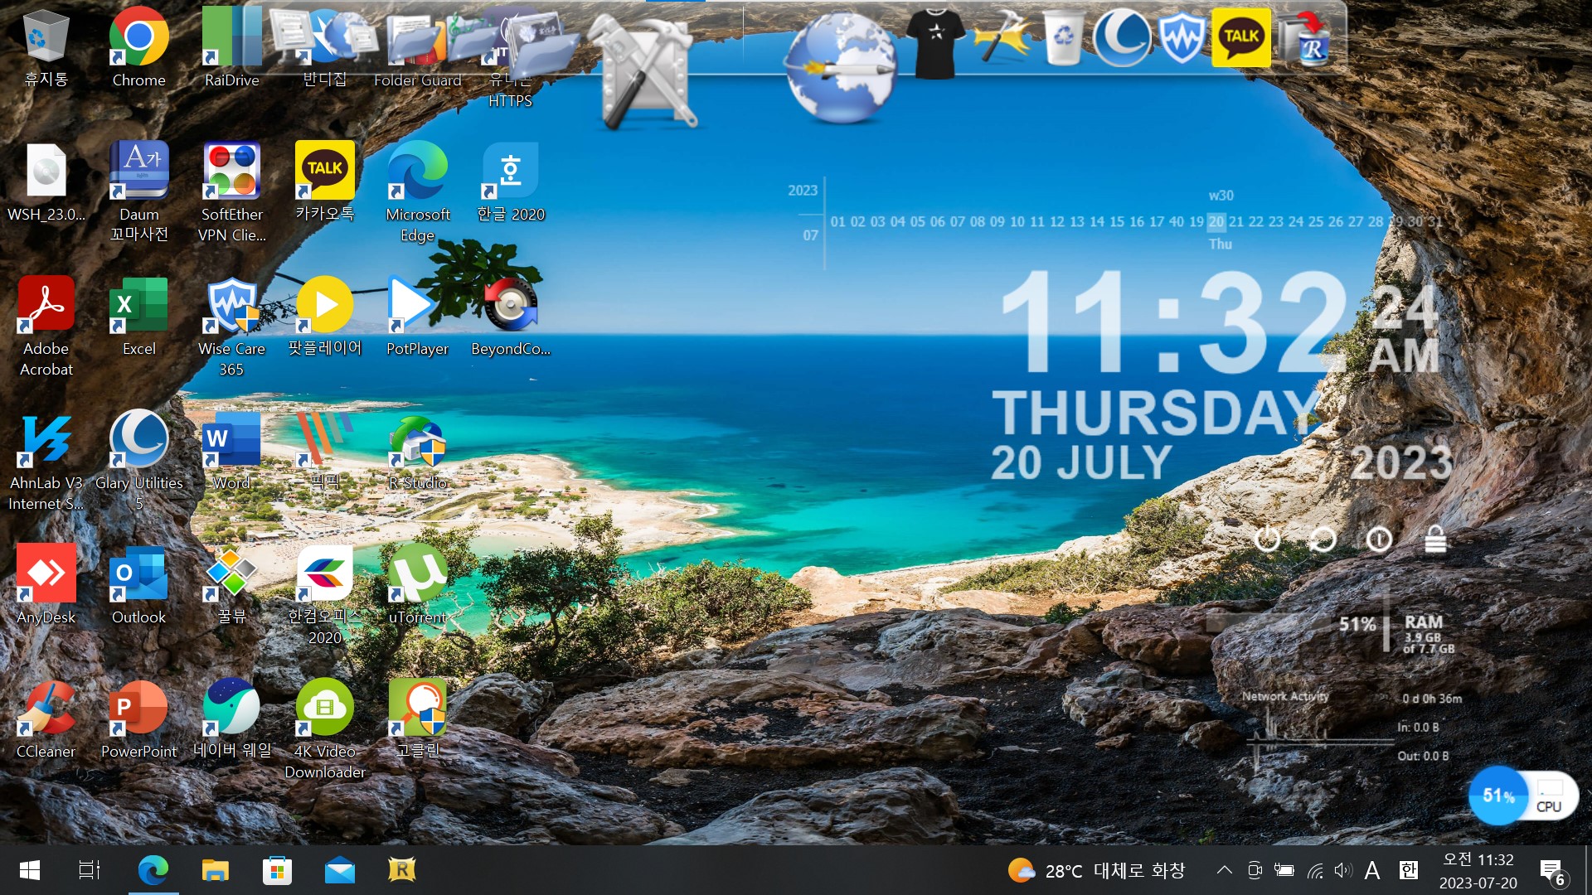The height and width of the screenshot is (895, 1592).
Task: Open the R app taskbar icon
Action: coord(401,870)
